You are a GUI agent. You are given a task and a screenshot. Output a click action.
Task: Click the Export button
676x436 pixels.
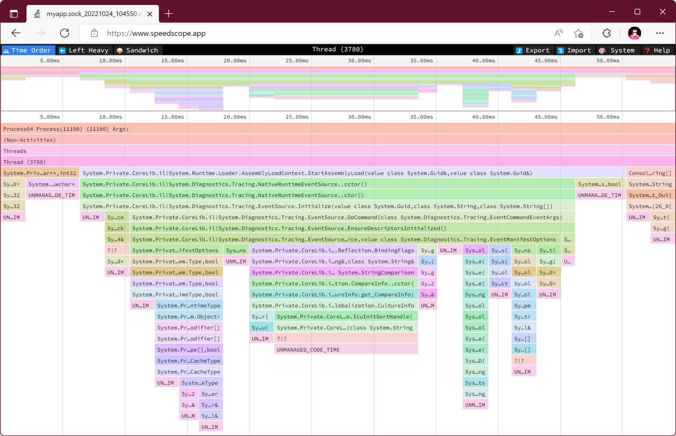[533, 50]
